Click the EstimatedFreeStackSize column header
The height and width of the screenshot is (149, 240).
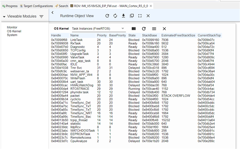[x=178, y=35]
